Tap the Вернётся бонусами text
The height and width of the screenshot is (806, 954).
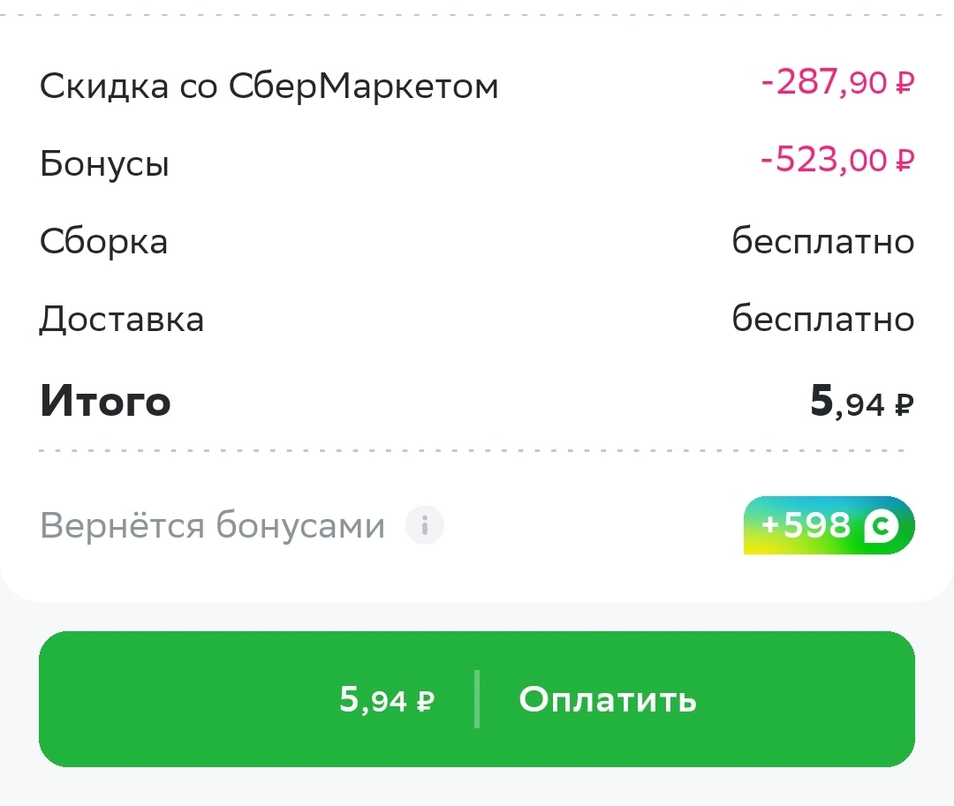(212, 525)
